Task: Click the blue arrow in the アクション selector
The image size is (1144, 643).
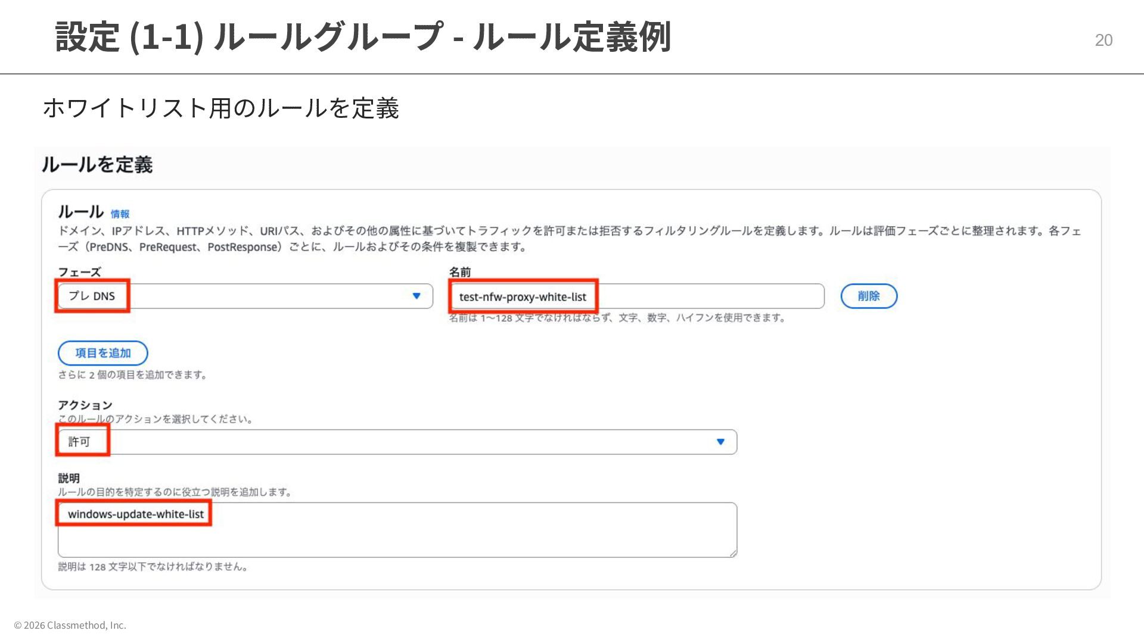Action: [x=720, y=442]
